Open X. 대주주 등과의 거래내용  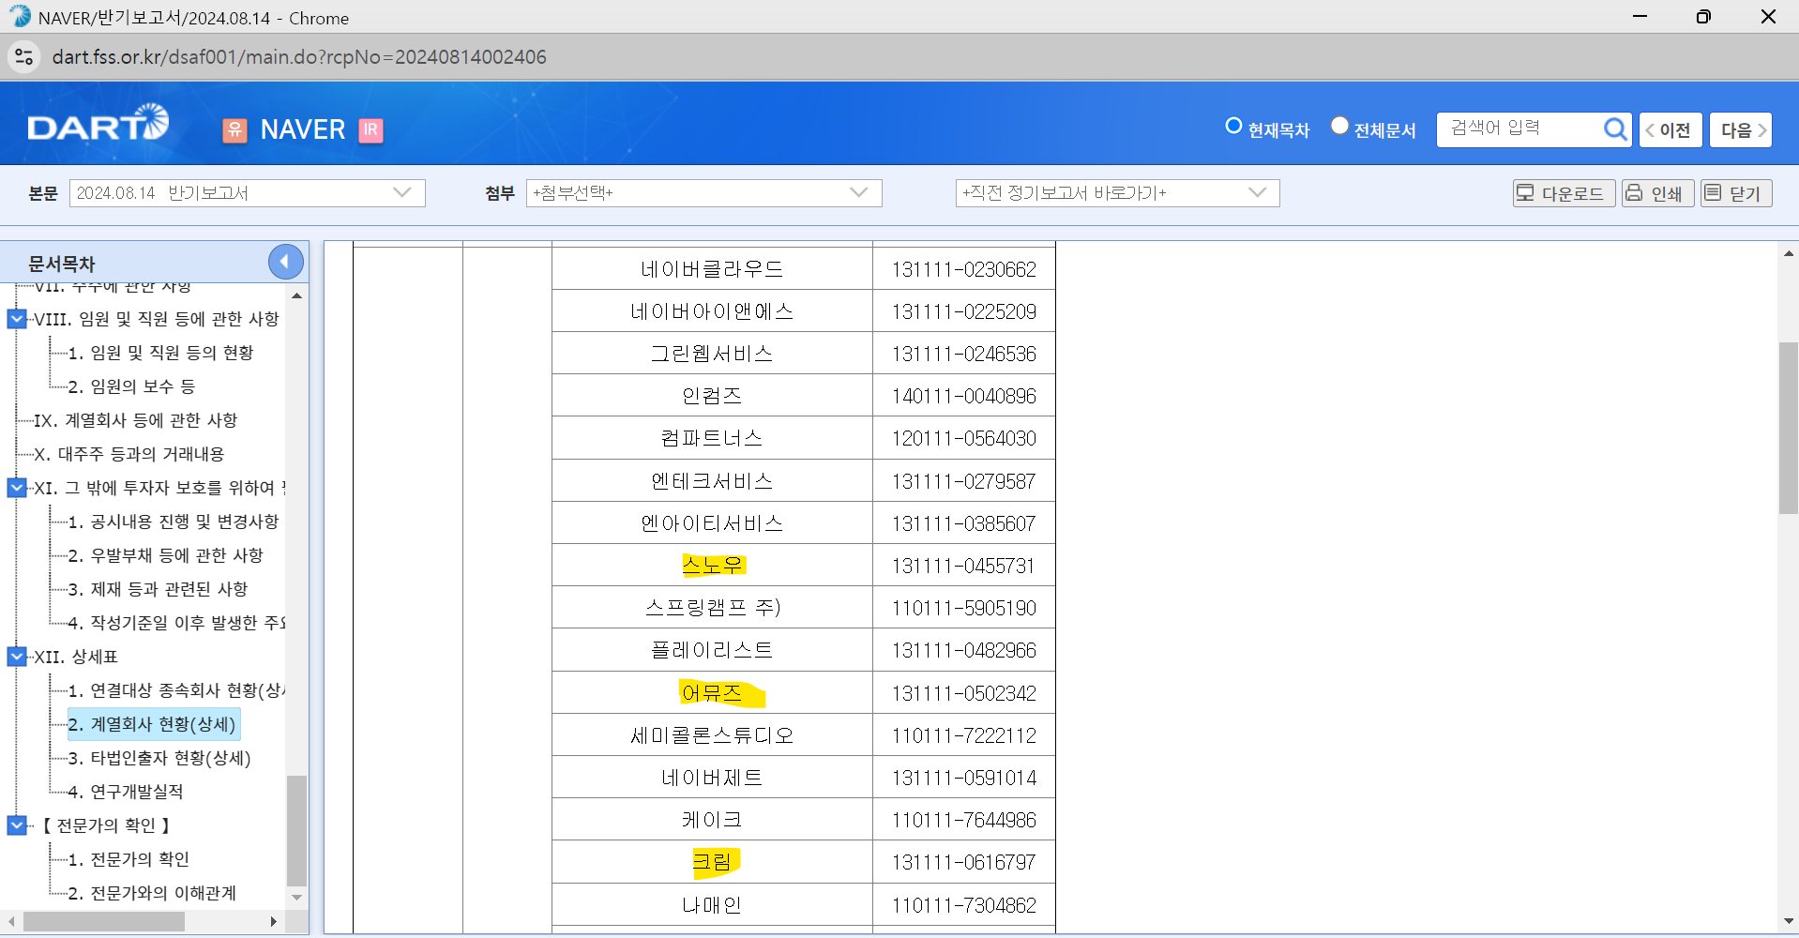pos(128,454)
